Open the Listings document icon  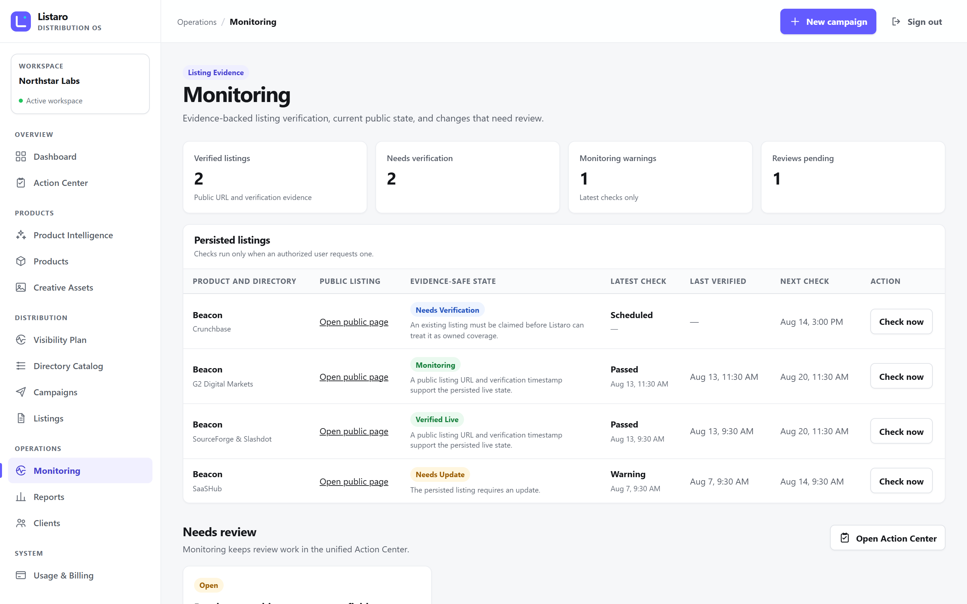(21, 418)
